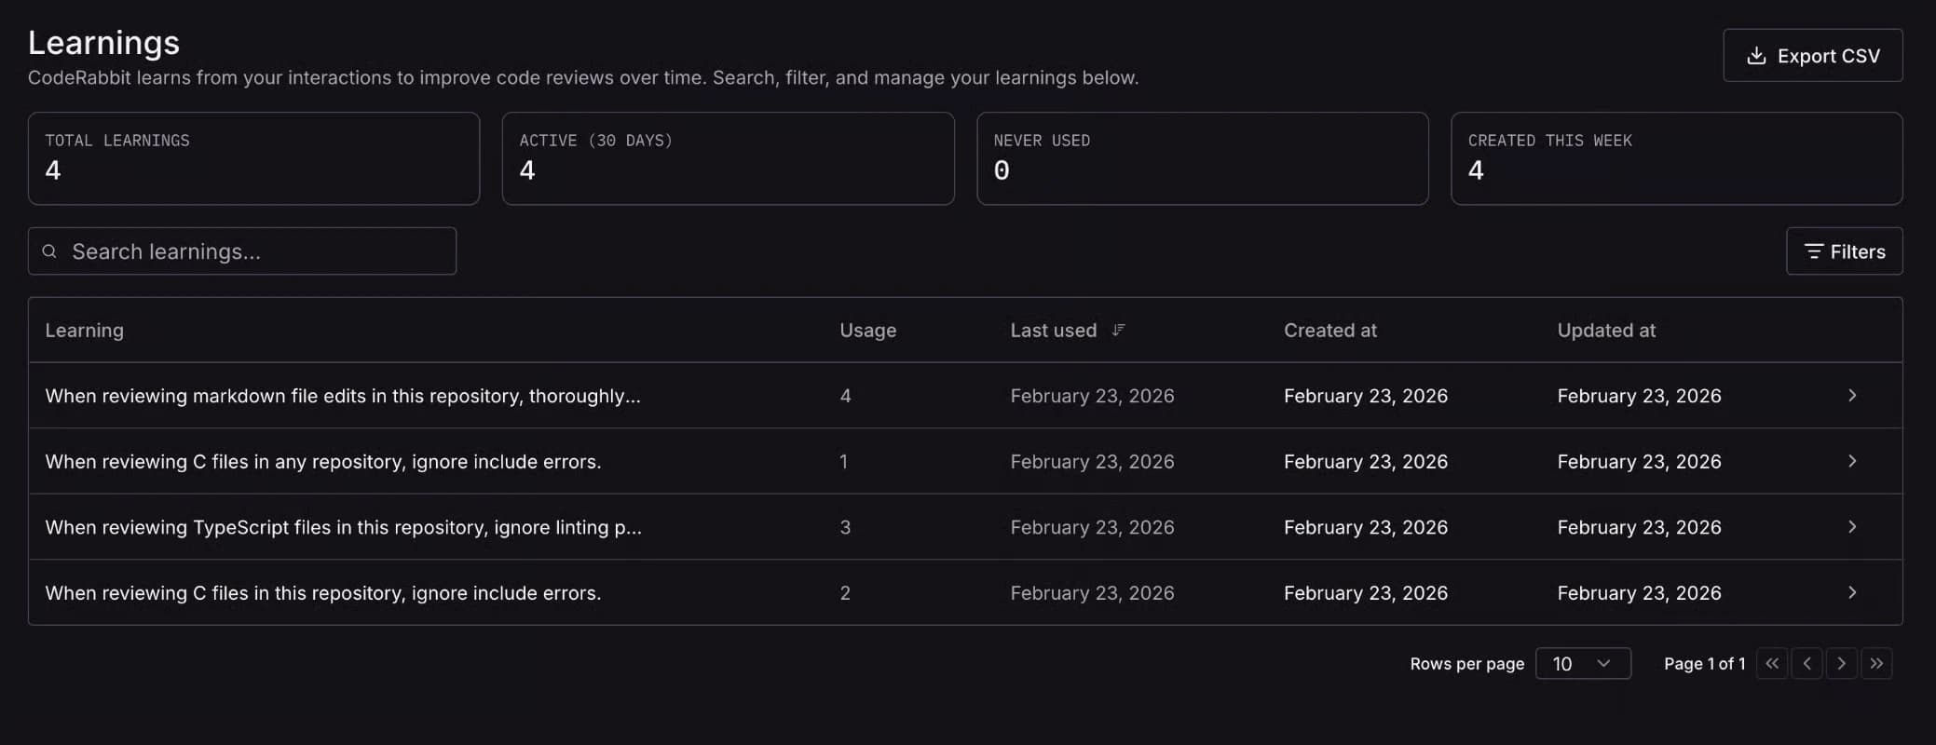This screenshot has height=745, width=1936.
Task: Open learning 'When reviewing markdown file edits'
Action: (343, 396)
